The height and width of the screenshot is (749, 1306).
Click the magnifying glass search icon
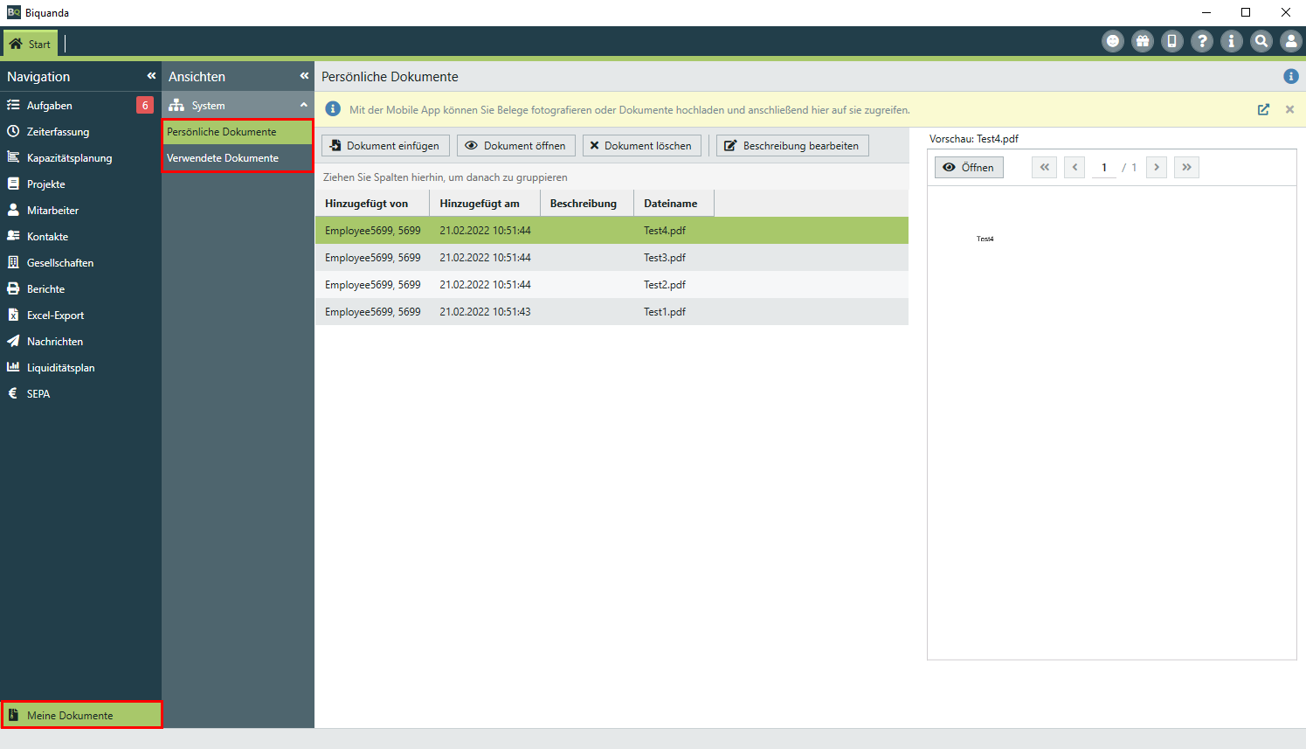tap(1261, 41)
